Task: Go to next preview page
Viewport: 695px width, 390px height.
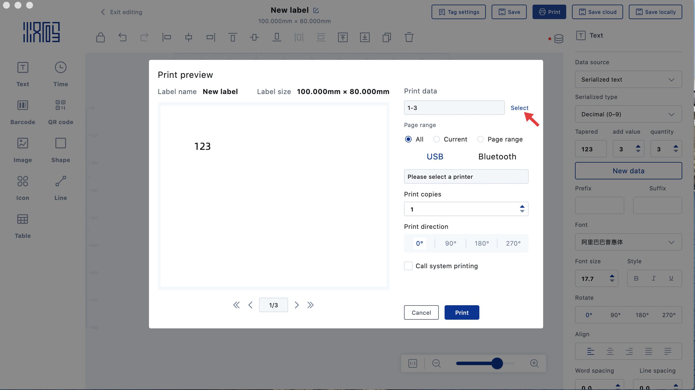Action: click(x=296, y=305)
